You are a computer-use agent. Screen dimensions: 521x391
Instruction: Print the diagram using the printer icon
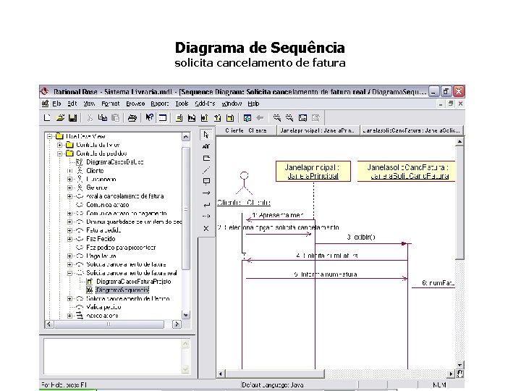tap(132, 117)
